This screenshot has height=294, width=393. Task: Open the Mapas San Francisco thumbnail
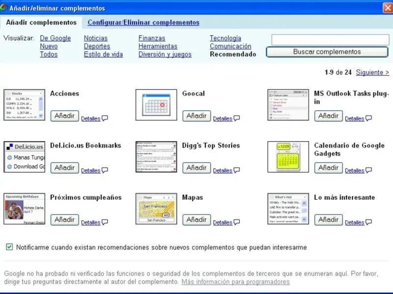click(156, 209)
